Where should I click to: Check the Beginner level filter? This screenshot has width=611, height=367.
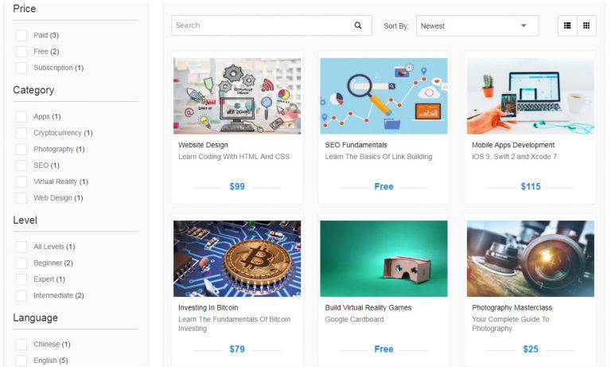click(x=21, y=264)
